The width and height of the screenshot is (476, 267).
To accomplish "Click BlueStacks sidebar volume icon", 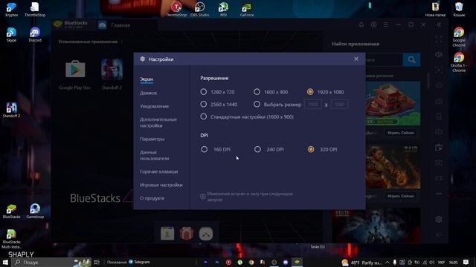I will (x=439, y=54).
